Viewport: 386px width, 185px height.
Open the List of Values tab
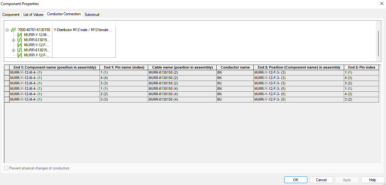tap(33, 15)
